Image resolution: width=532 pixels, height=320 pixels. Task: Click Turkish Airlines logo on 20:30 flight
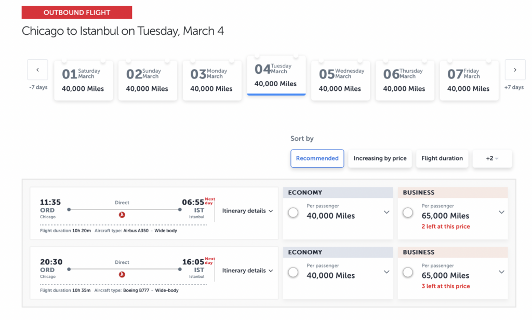tap(122, 274)
